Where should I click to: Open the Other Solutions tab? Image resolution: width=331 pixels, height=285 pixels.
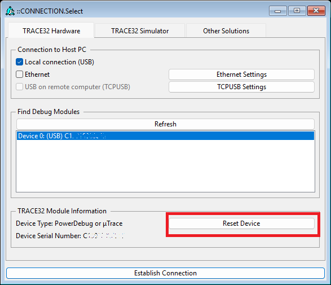point(226,31)
